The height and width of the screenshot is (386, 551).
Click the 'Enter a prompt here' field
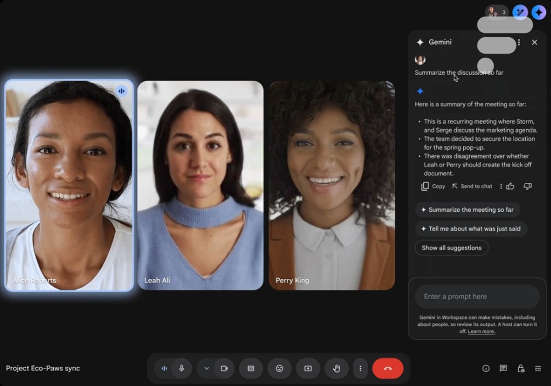(477, 297)
